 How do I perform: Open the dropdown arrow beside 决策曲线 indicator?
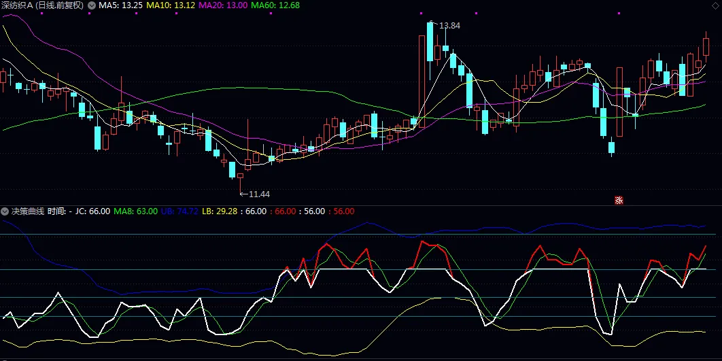click(x=5, y=211)
